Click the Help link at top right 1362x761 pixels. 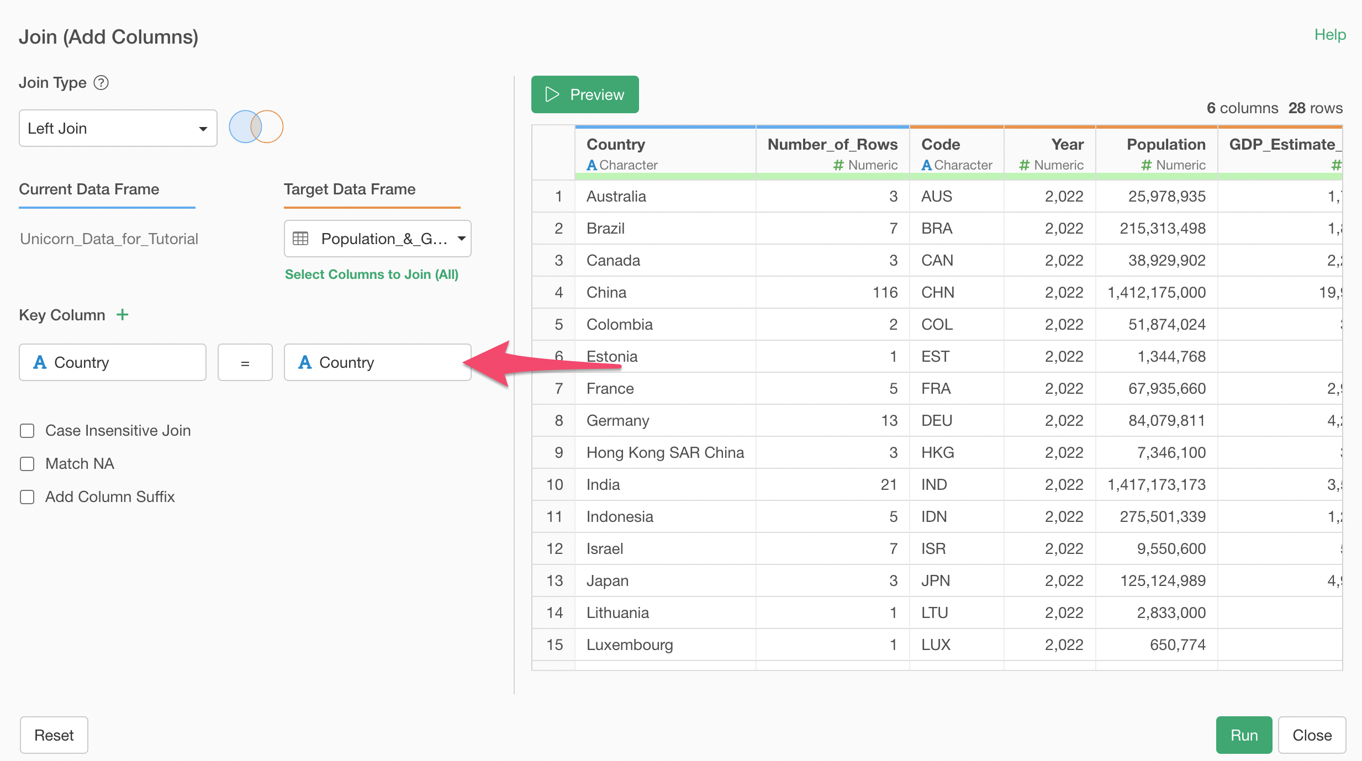click(1330, 34)
